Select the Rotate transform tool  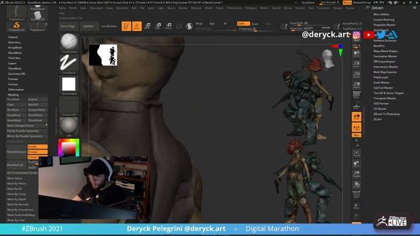169,26
